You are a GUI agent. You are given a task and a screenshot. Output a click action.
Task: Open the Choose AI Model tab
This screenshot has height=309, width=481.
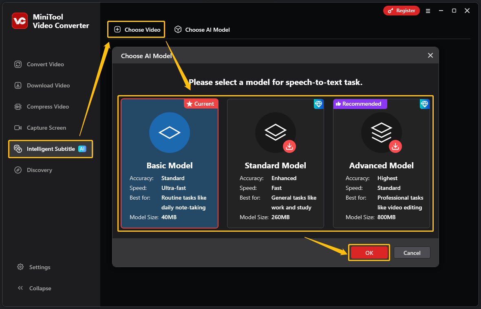(202, 29)
